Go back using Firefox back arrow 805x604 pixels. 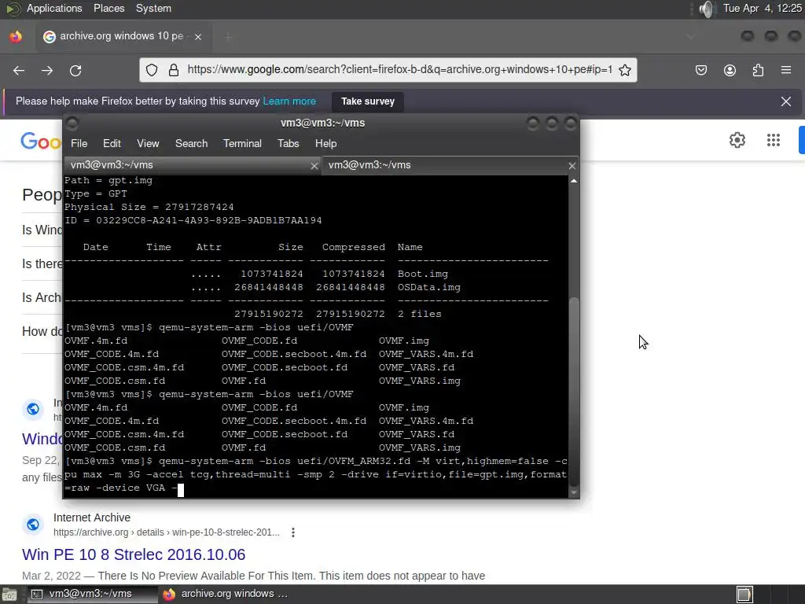19,70
